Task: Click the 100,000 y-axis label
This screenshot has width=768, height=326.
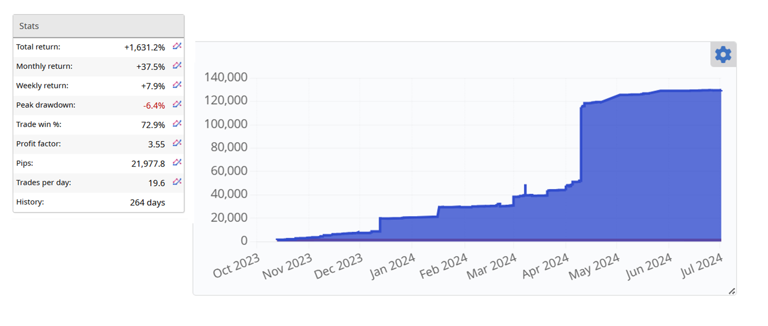Action: click(x=226, y=124)
